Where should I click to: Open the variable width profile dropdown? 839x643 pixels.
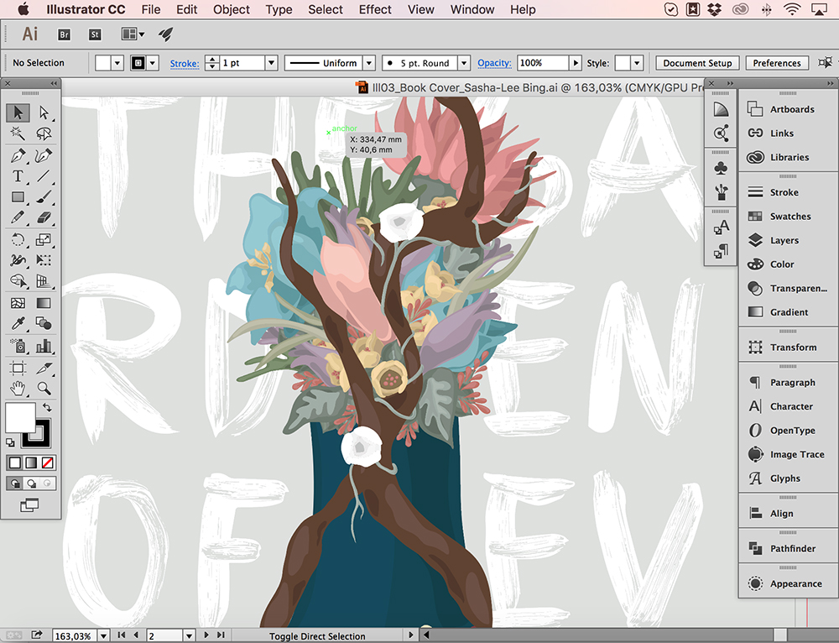click(369, 62)
